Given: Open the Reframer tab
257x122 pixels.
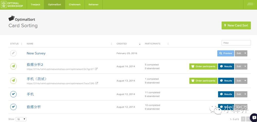Looking at the screenshot, I should coord(94,5).
